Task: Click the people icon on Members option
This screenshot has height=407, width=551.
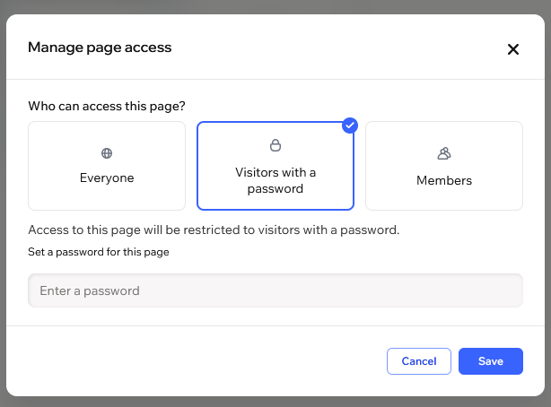Action: click(443, 153)
